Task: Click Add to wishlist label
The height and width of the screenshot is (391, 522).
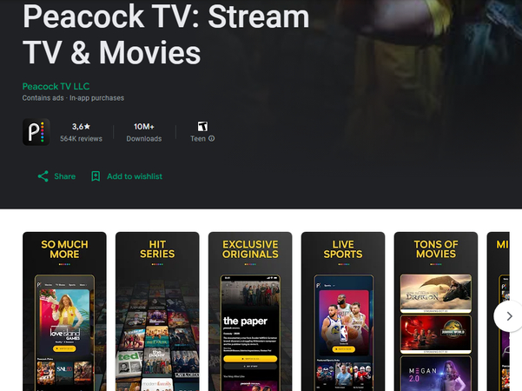Action: [135, 176]
